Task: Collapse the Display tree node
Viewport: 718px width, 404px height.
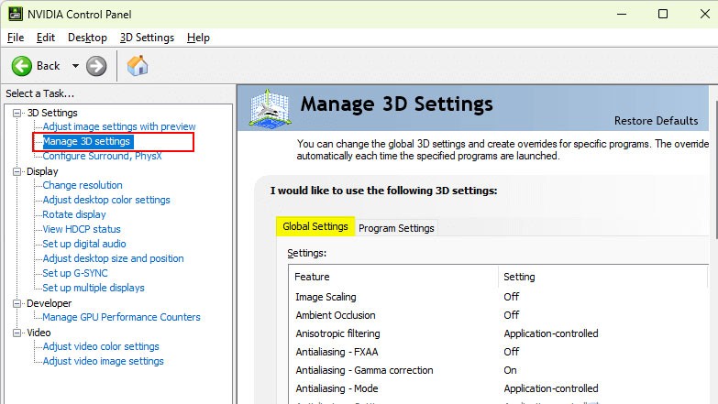Action: point(17,171)
